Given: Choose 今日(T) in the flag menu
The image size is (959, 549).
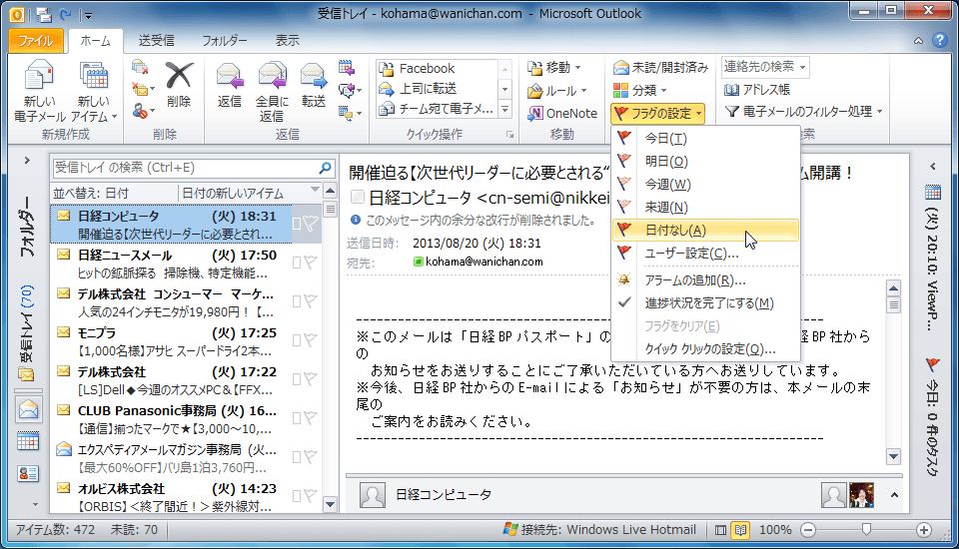Looking at the screenshot, I should point(704,138).
